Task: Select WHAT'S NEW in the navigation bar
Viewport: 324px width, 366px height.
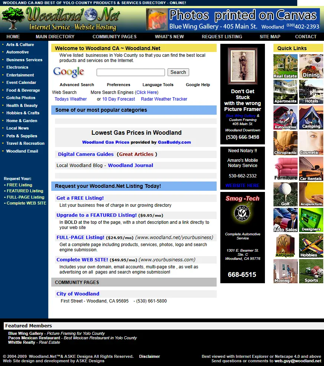Action: point(169,37)
